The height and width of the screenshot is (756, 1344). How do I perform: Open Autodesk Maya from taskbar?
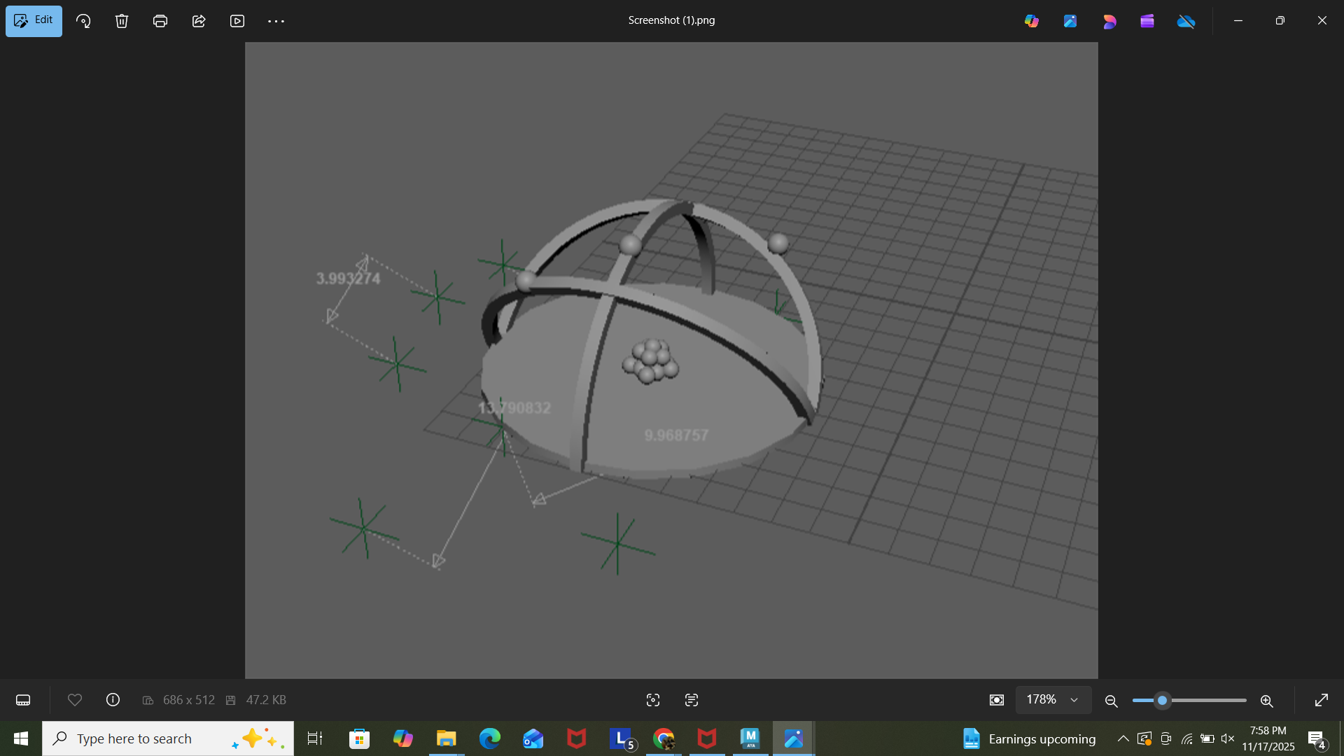[x=750, y=738]
